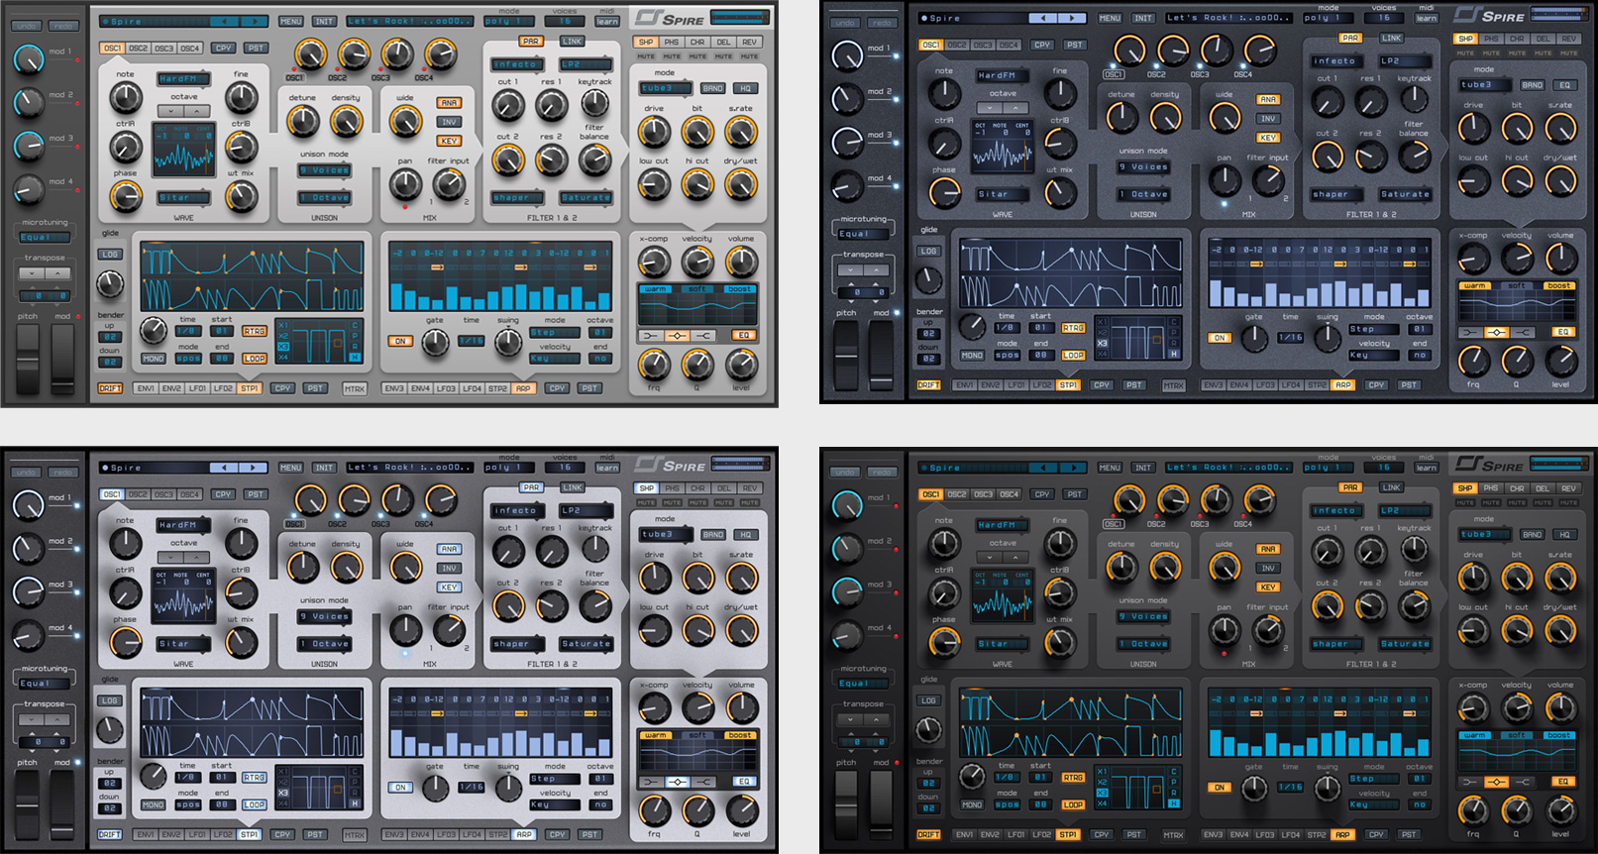Select low-shelf EQ shape icon in top-left skin
The width and height of the screenshot is (1598, 854).
click(x=651, y=336)
